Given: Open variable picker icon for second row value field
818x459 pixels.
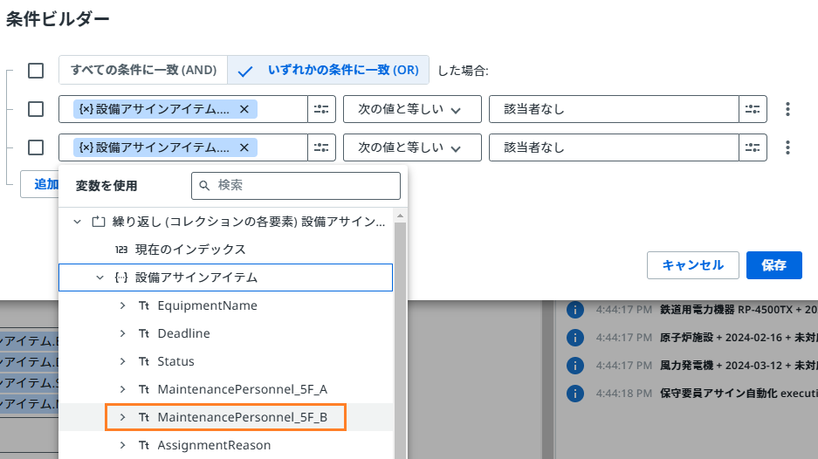Looking at the screenshot, I should pos(753,147).
